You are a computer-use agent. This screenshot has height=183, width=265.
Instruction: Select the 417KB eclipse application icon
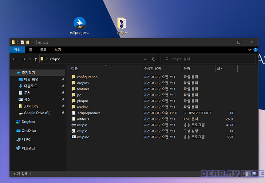[x=74, y=125]
